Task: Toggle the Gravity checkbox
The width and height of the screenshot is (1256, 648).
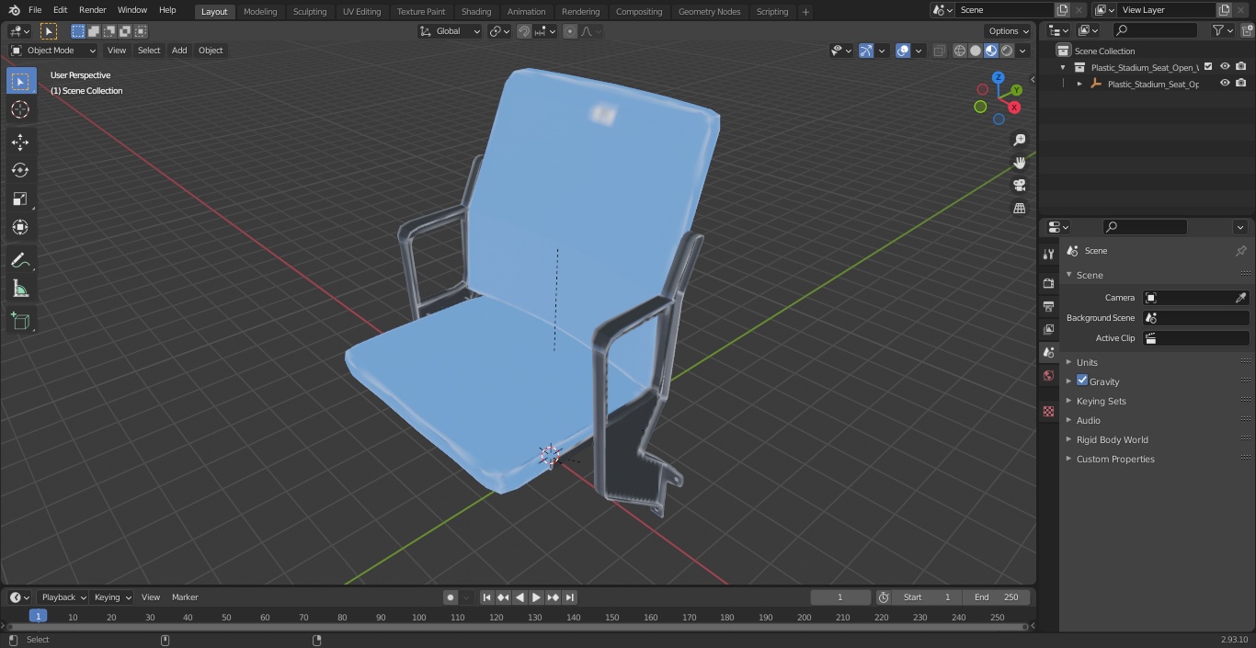Action: point(1082,381)
